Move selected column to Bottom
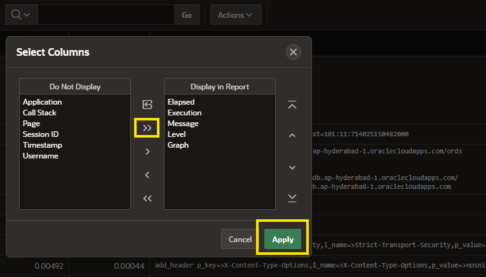 [x=292, y=198]
